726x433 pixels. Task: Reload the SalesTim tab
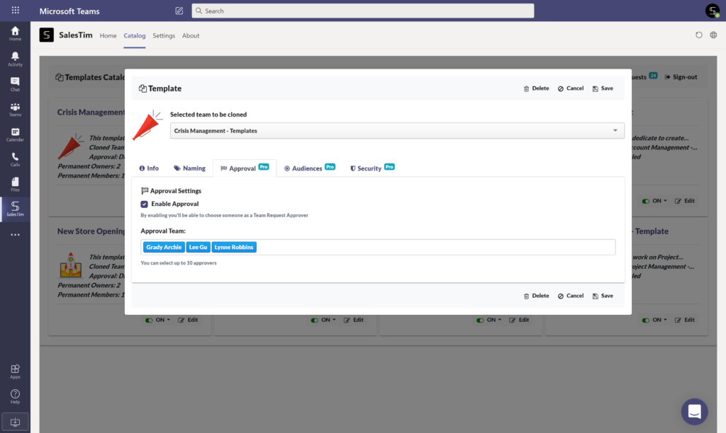click(x=698, y=35)
